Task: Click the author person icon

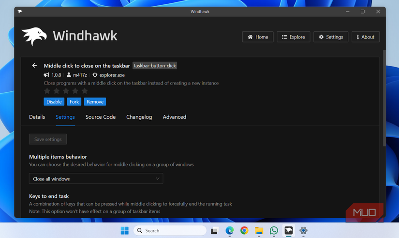Action: pos(69,75)
